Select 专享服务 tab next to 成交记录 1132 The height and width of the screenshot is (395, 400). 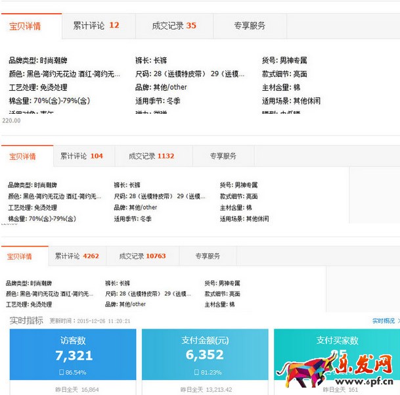click(x=223, y=156)
